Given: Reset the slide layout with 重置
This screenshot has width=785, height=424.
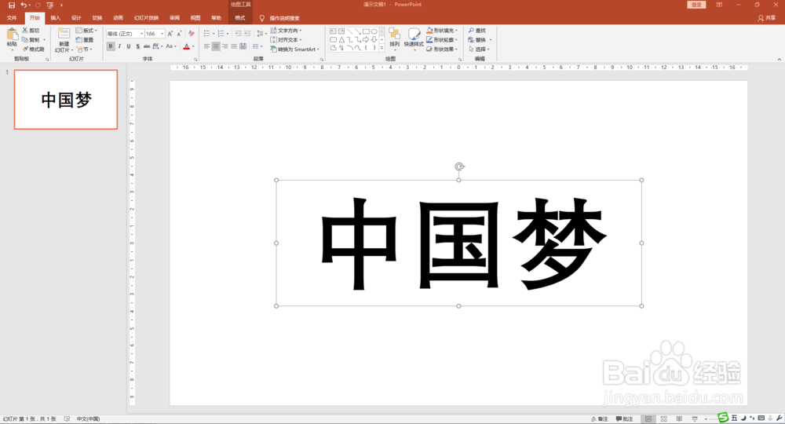Looking at the screenshot, I should [x=85, y=39].
